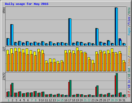
Task: Select day label 4 on the x-axis
Action: (20, 100)
